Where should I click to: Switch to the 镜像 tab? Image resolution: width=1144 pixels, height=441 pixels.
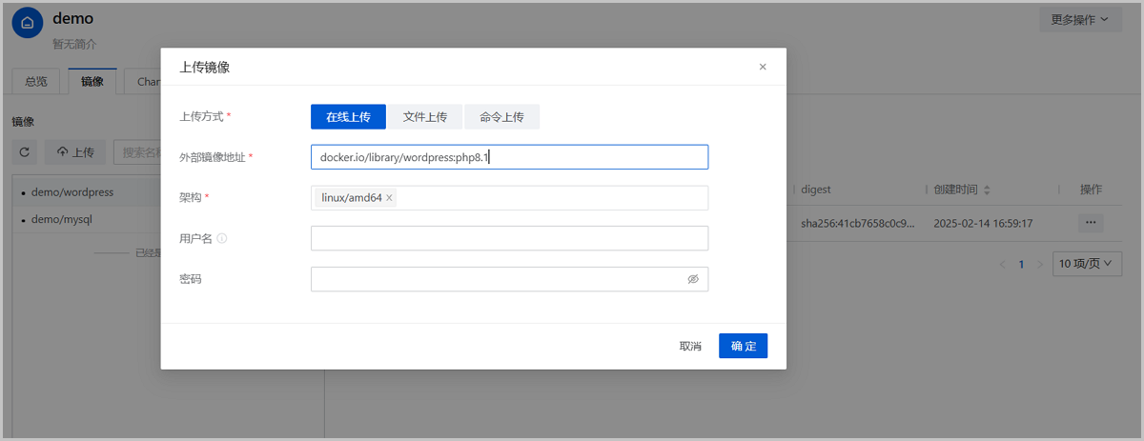pyautogui.click(x=92, y=82)
